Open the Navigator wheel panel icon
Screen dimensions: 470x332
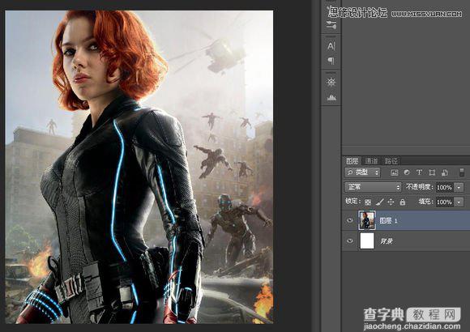point(331,82)
